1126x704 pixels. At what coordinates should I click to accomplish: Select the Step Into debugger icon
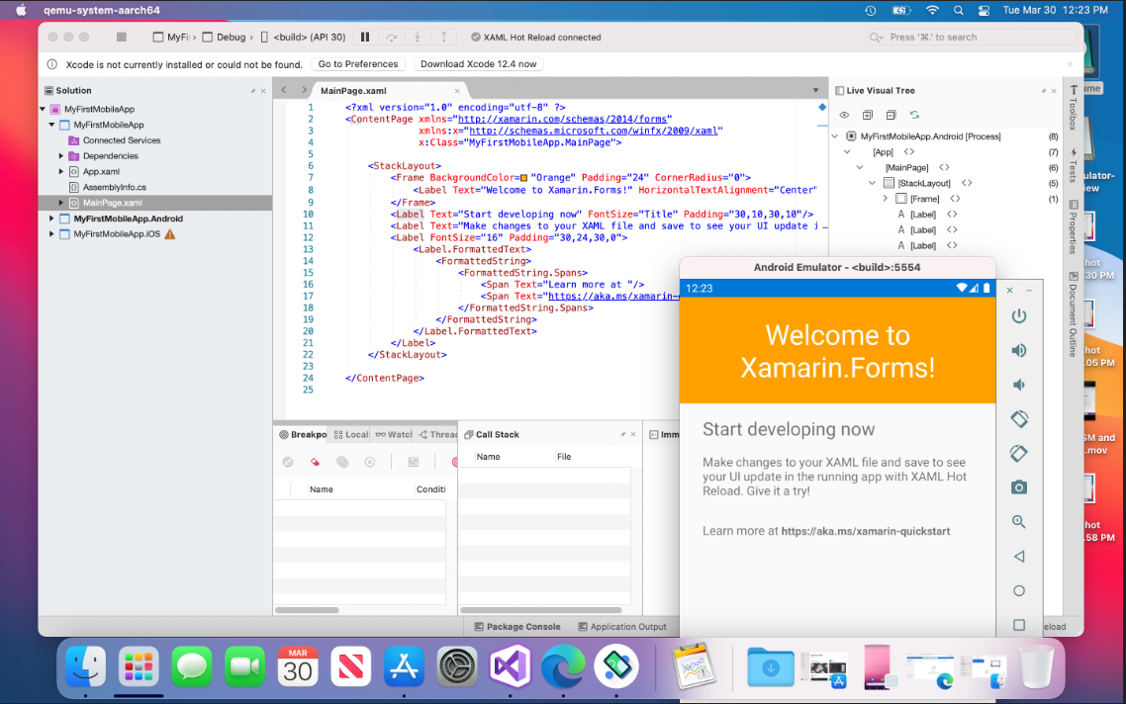(x=417, y=36)
